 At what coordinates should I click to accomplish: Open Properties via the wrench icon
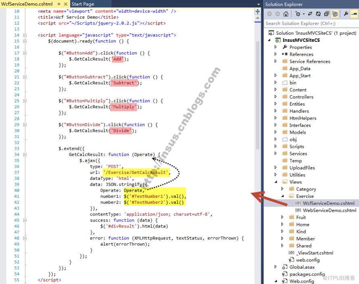coord(346,14)
